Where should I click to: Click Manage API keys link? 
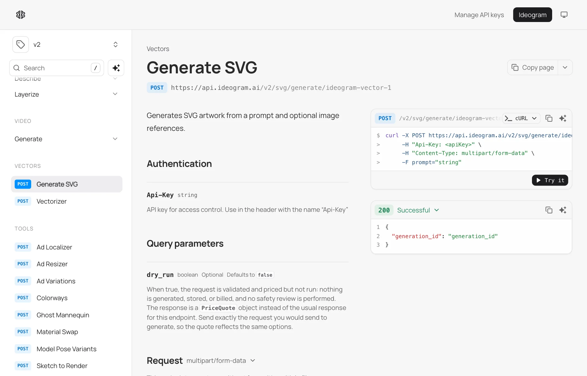pyautogui.click(x=479, y=15)
